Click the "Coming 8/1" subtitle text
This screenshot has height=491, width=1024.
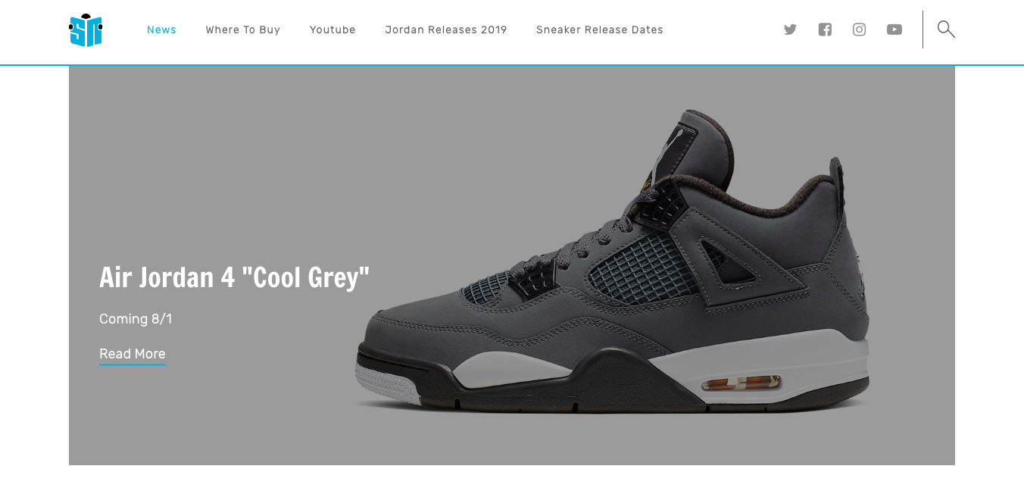[136, 319]
